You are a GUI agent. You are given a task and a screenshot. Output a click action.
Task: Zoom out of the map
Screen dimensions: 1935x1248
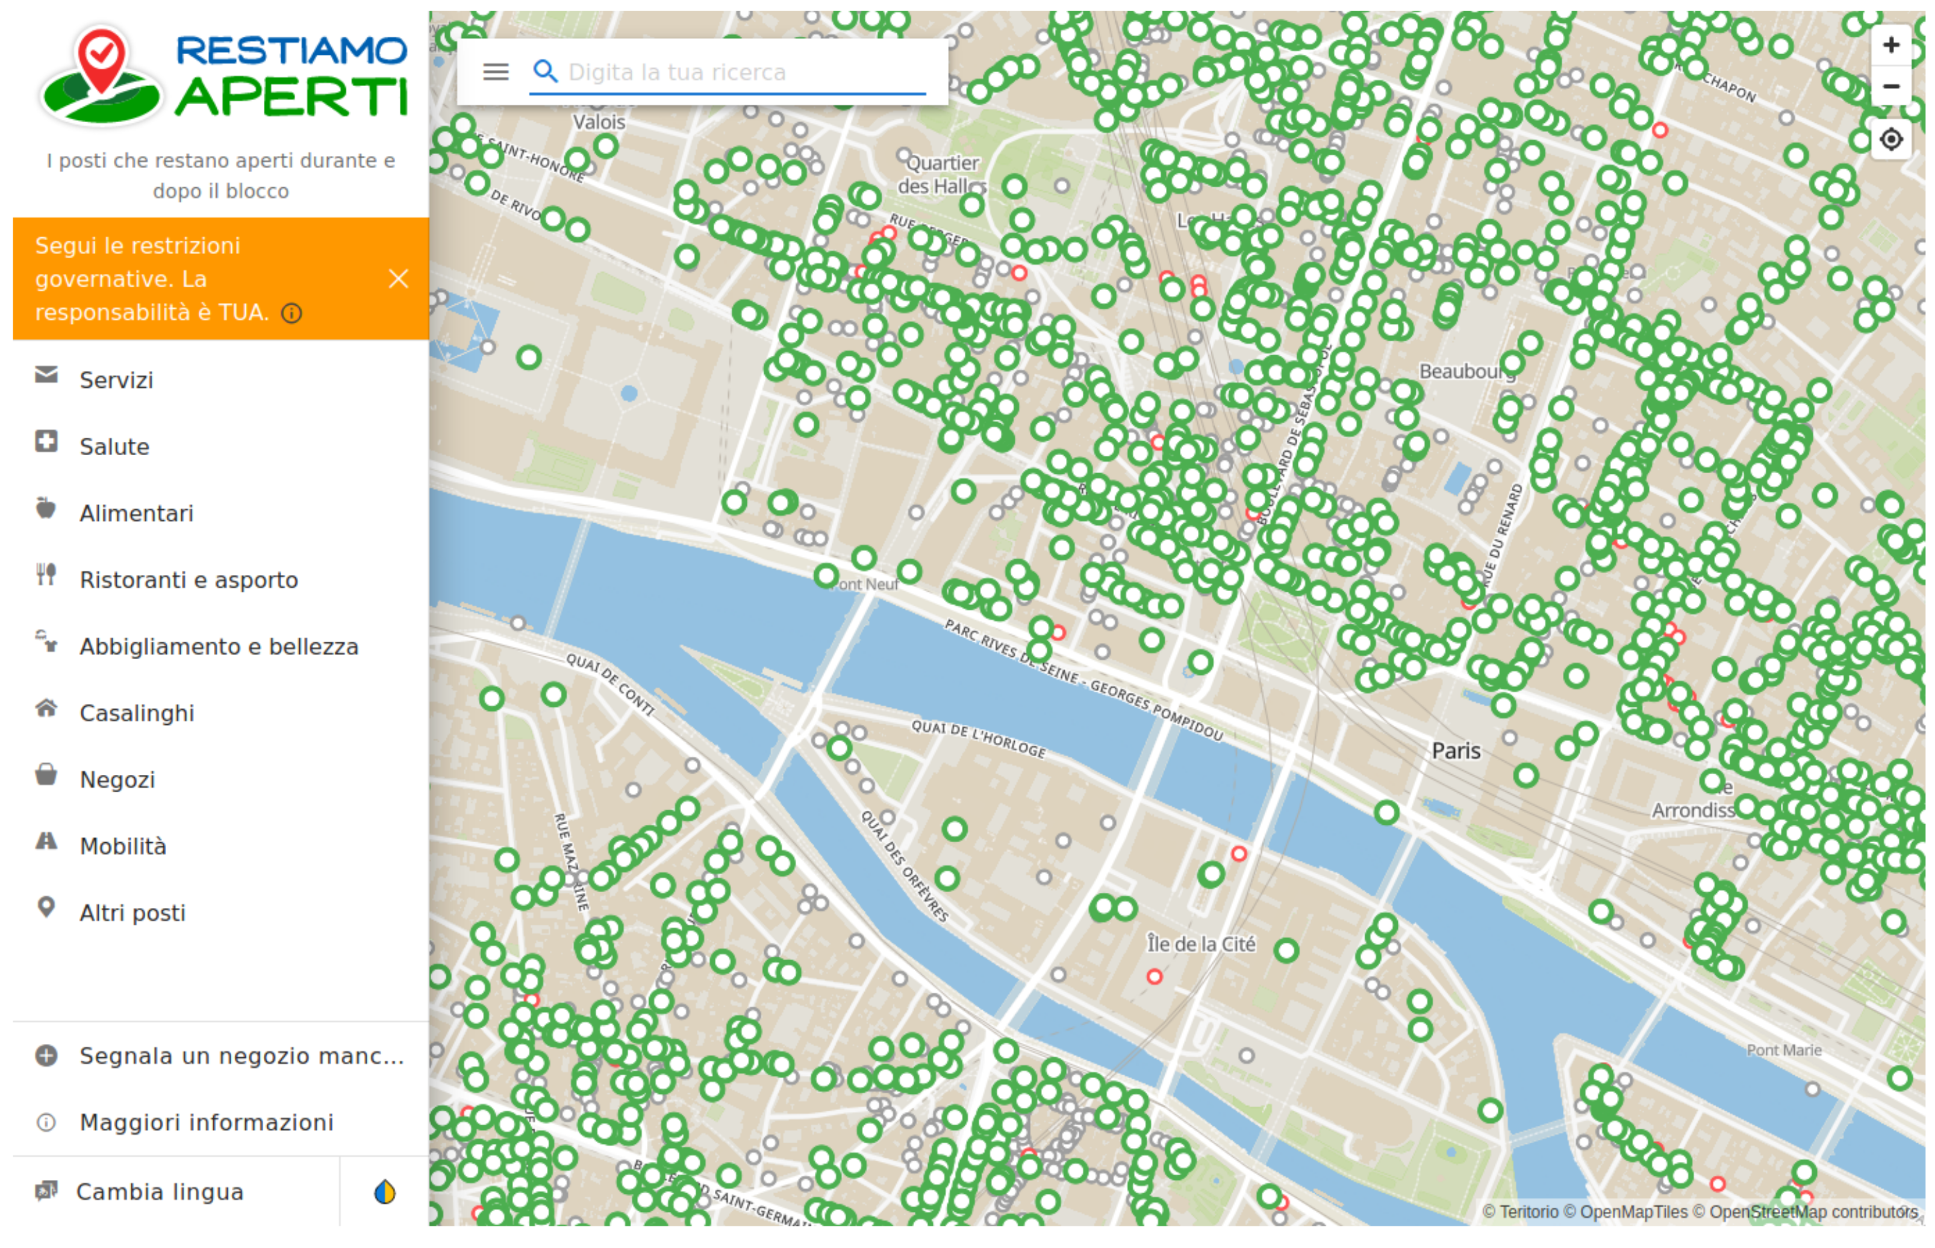pyautogui.click(x=1890, y=87)
